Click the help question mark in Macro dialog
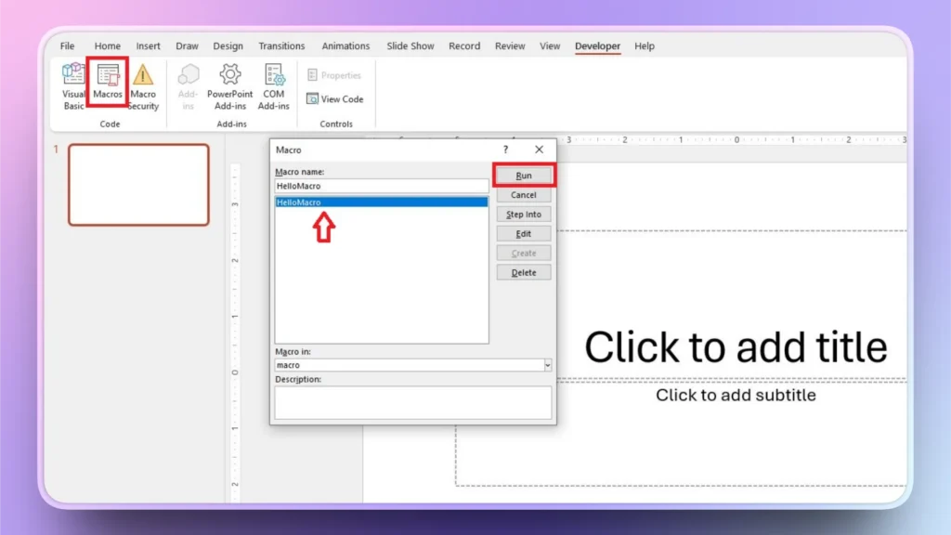Screen dimensions: 951x535 pyautogui.click(x=504, y=149)
